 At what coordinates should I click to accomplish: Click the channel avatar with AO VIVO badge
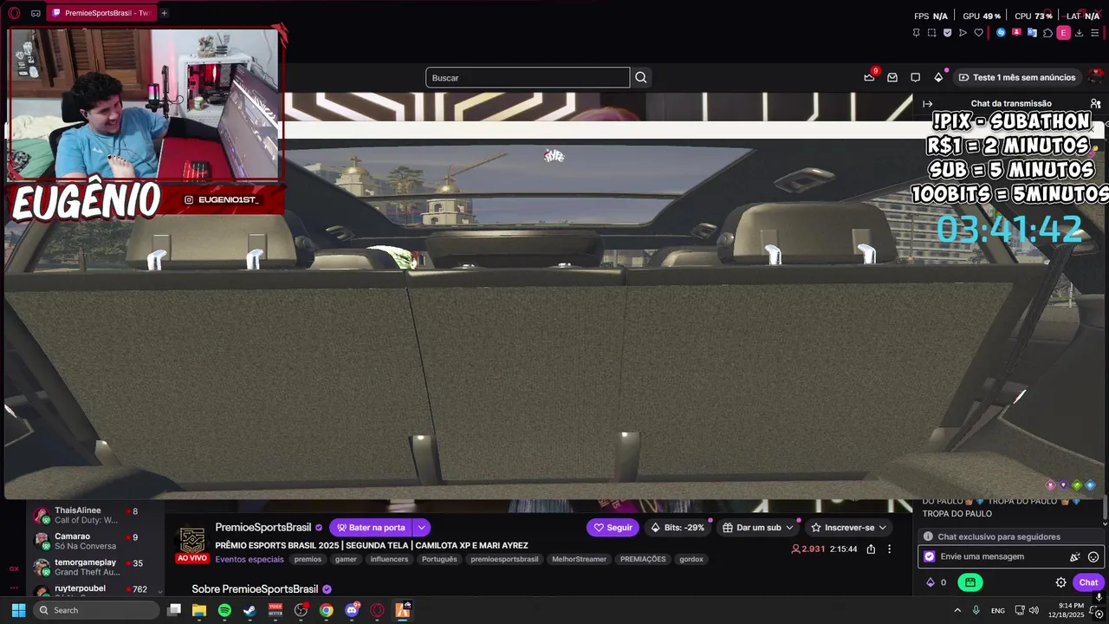click(x=192, y=543)
